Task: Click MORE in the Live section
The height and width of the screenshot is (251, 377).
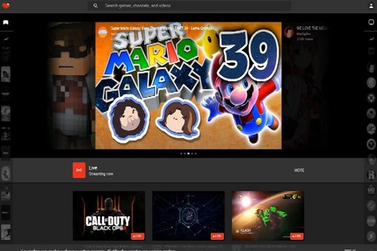Action: tap(299, 170)
